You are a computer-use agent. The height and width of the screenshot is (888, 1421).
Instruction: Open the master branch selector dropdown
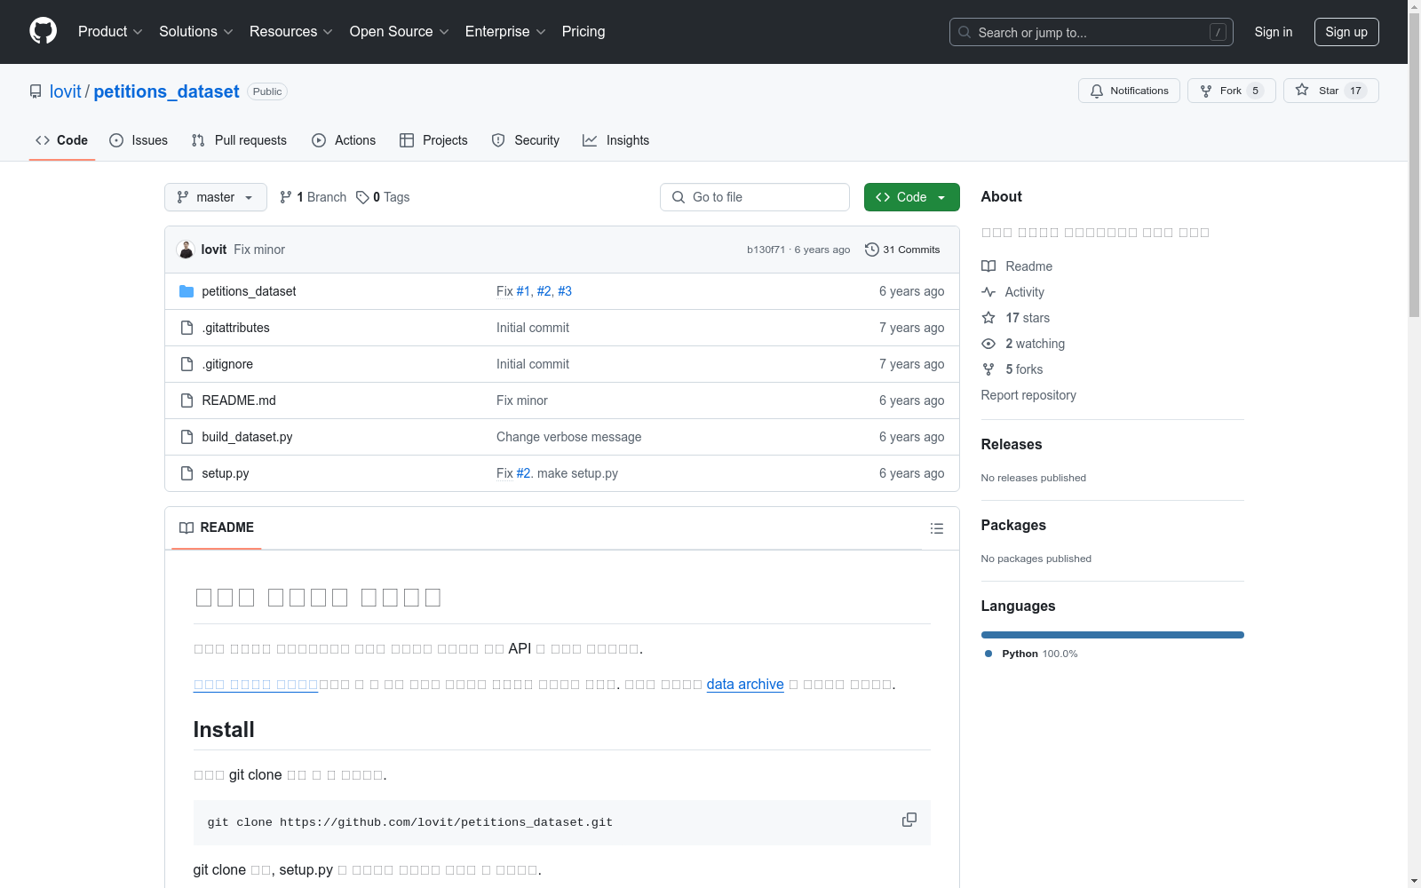(x=216, y=197)
